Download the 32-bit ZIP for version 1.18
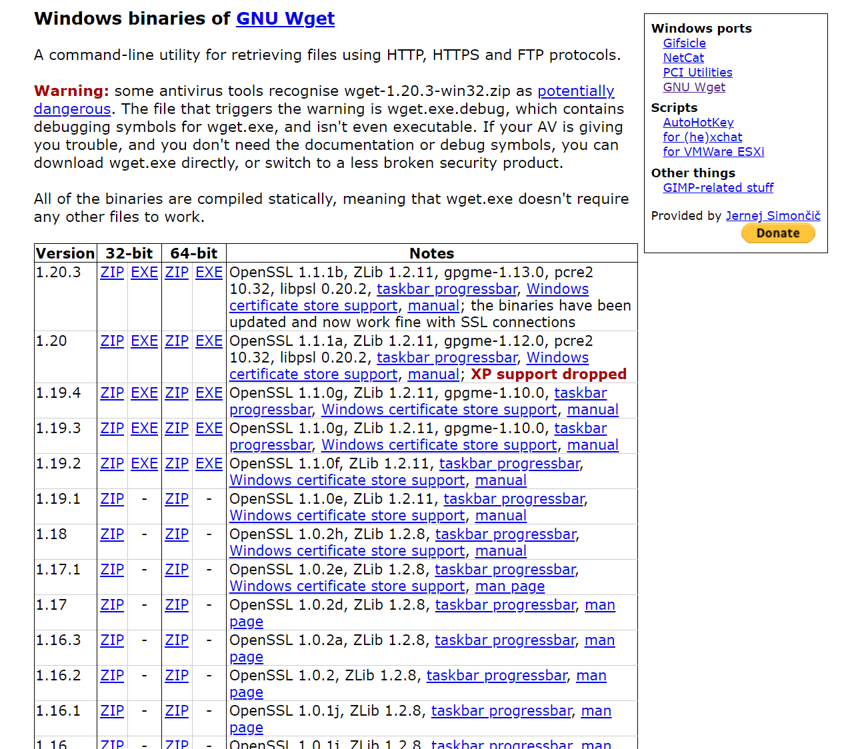The width and height of the screenshot is (854, 749). (x=111, y=534)
